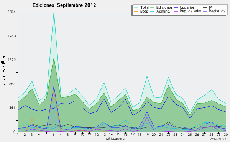
Task: Click day 16 on the x-axis
Action: click(125, 134)
